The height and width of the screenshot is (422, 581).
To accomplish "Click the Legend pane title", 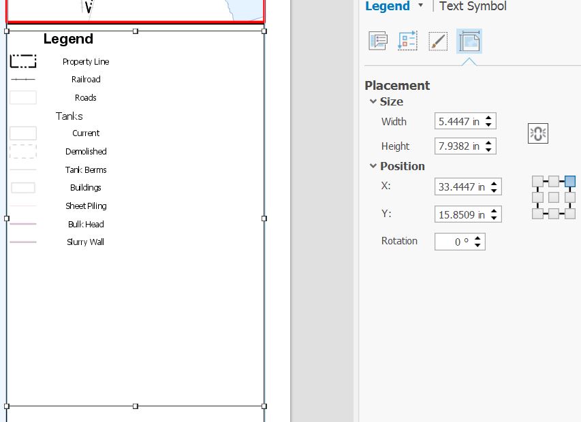I will pyautogui.click(x=389, y=6).
